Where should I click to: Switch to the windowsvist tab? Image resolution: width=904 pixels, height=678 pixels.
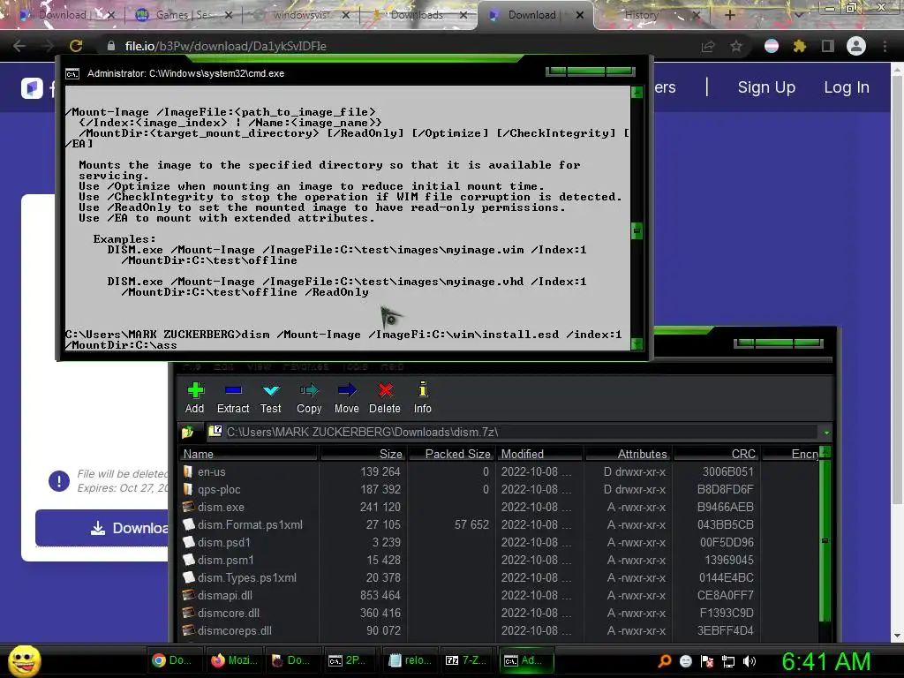(302, 15)
